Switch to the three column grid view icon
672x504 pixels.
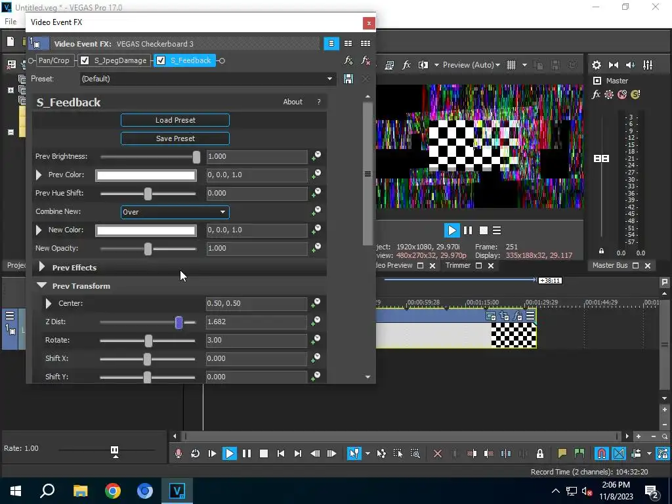365,43
